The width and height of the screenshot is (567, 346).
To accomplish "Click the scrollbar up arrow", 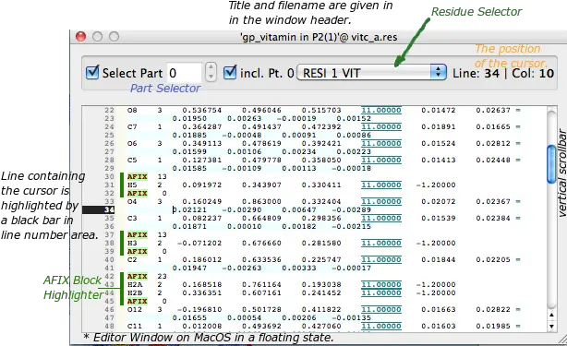I will point(551,315).
